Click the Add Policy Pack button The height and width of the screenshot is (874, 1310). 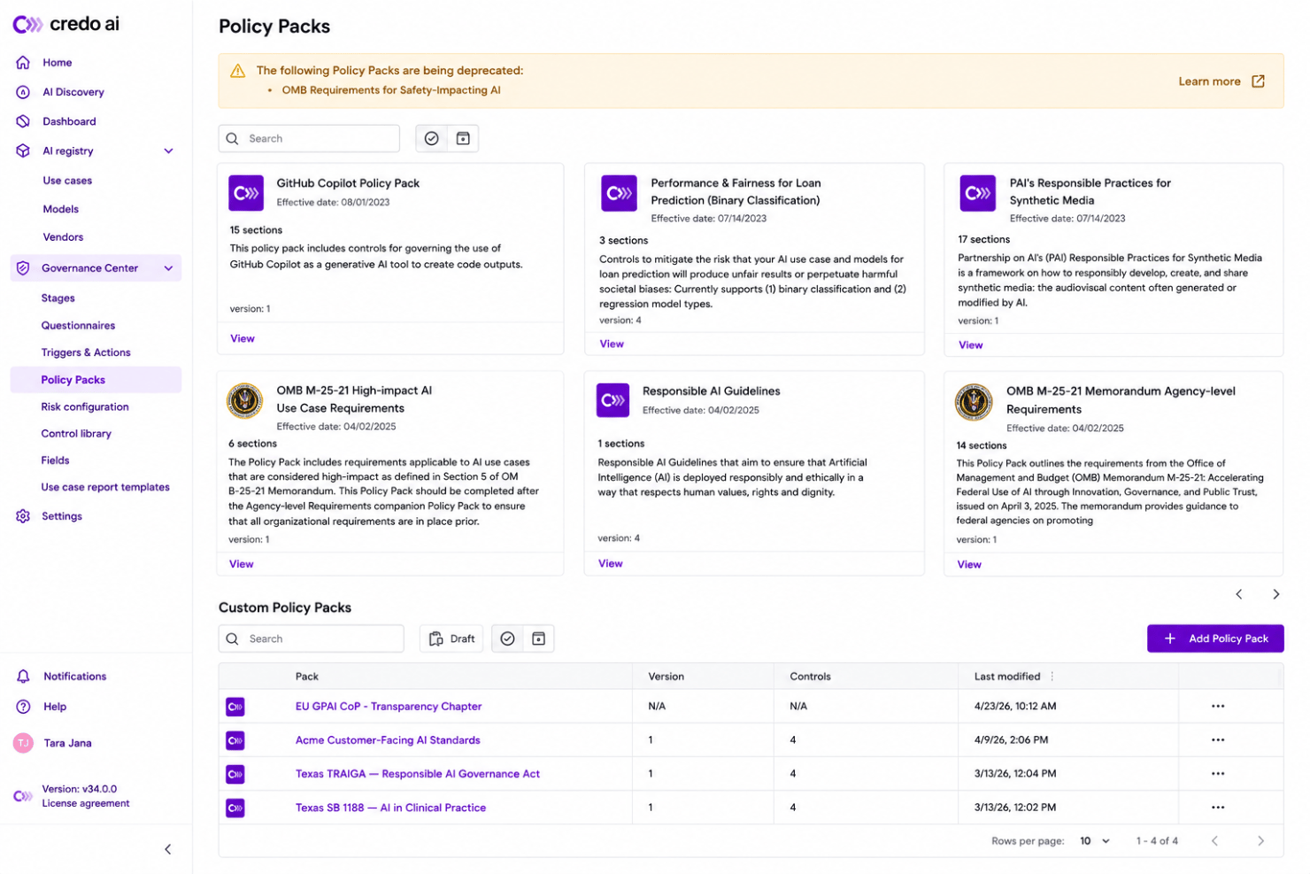(x=1215, y=638)
